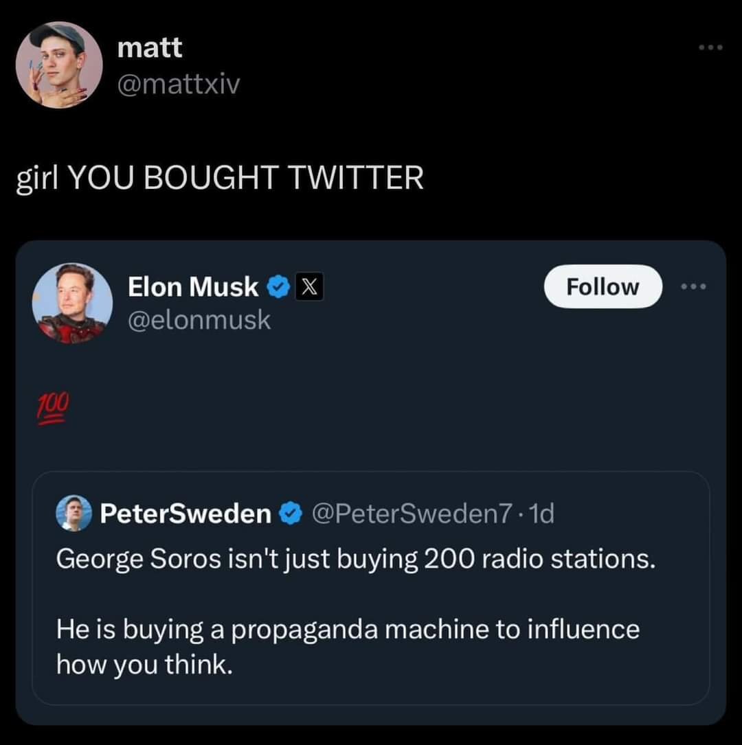Screen dimensions: 742x745
Task: Open the @PeterSweden7 handle
Action: (405, 513)
